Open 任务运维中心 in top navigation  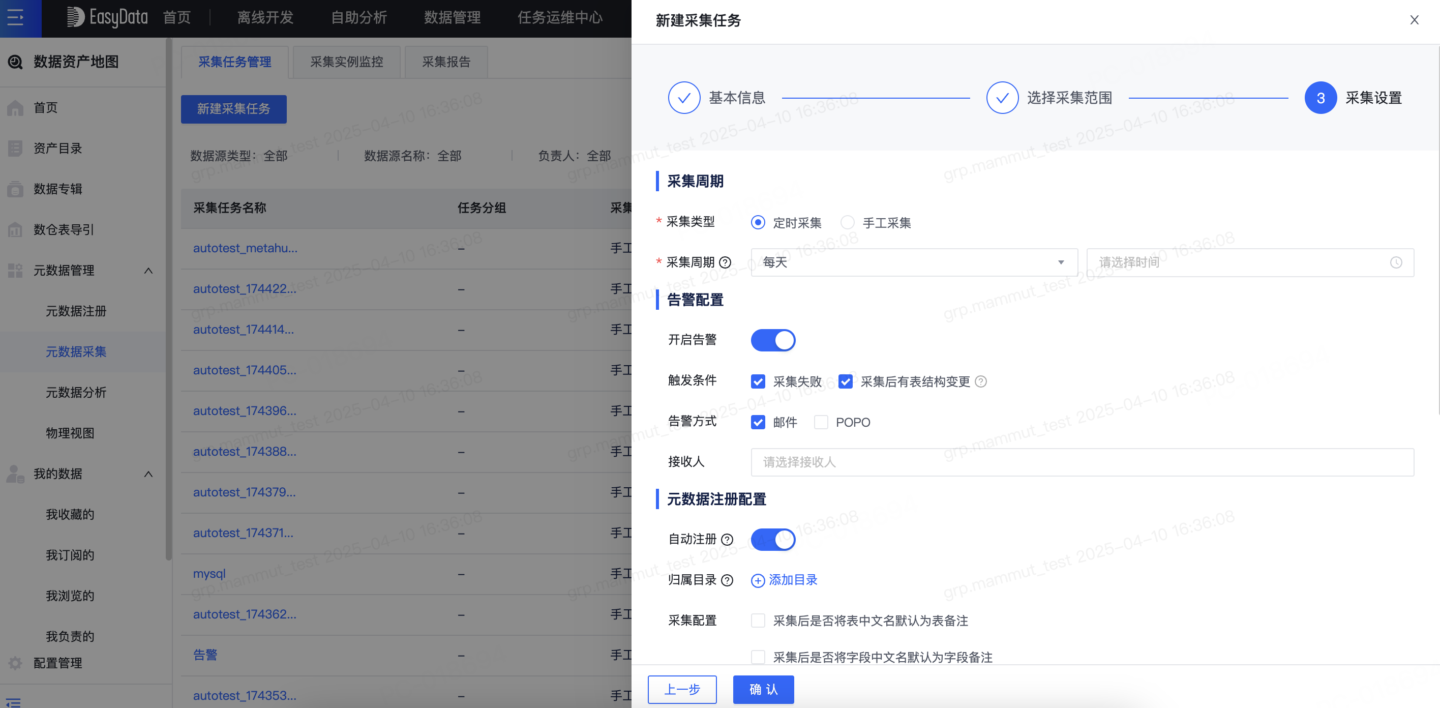559,18
